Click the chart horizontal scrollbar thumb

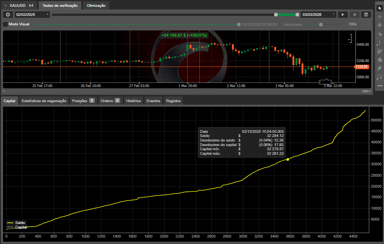365,91
